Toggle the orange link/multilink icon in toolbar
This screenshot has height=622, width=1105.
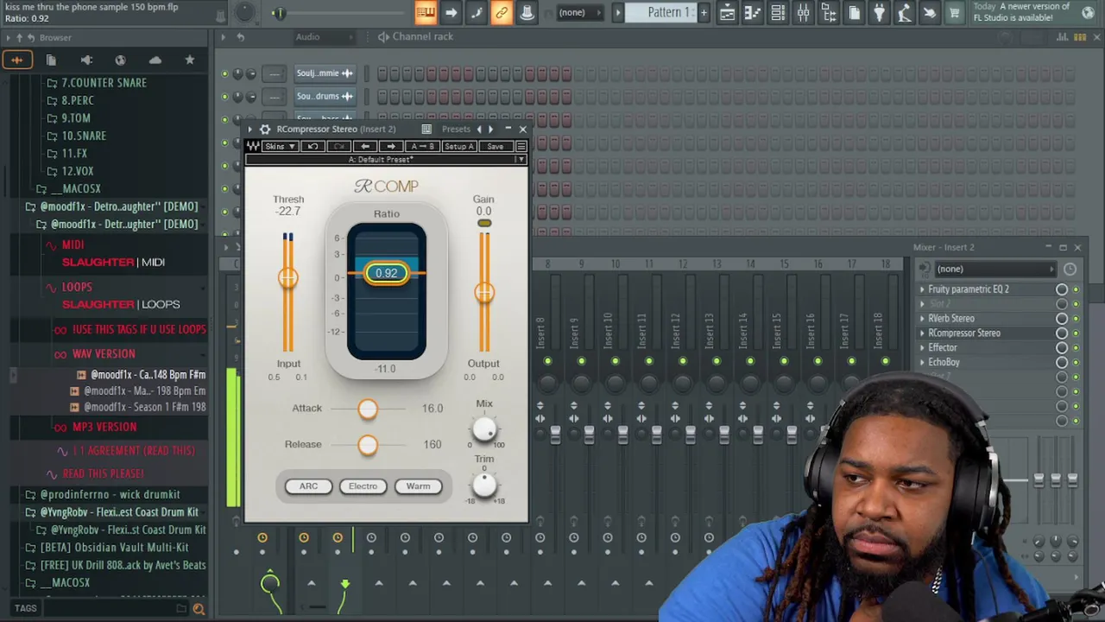[x=502, y=13]
